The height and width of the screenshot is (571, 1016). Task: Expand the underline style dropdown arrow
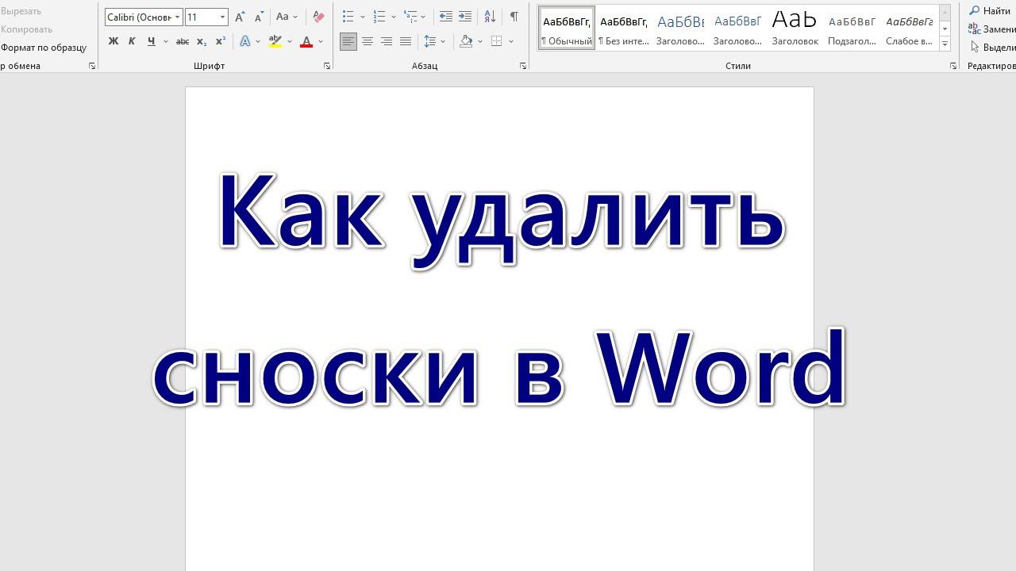coord(165,41)
